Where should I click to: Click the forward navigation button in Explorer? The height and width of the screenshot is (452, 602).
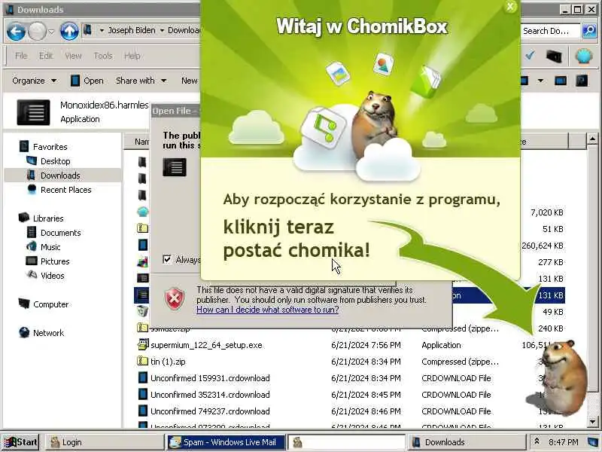coord(37,32)
